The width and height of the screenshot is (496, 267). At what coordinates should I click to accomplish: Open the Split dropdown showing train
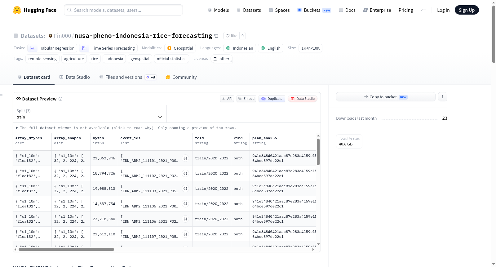[x=90, y=114]
